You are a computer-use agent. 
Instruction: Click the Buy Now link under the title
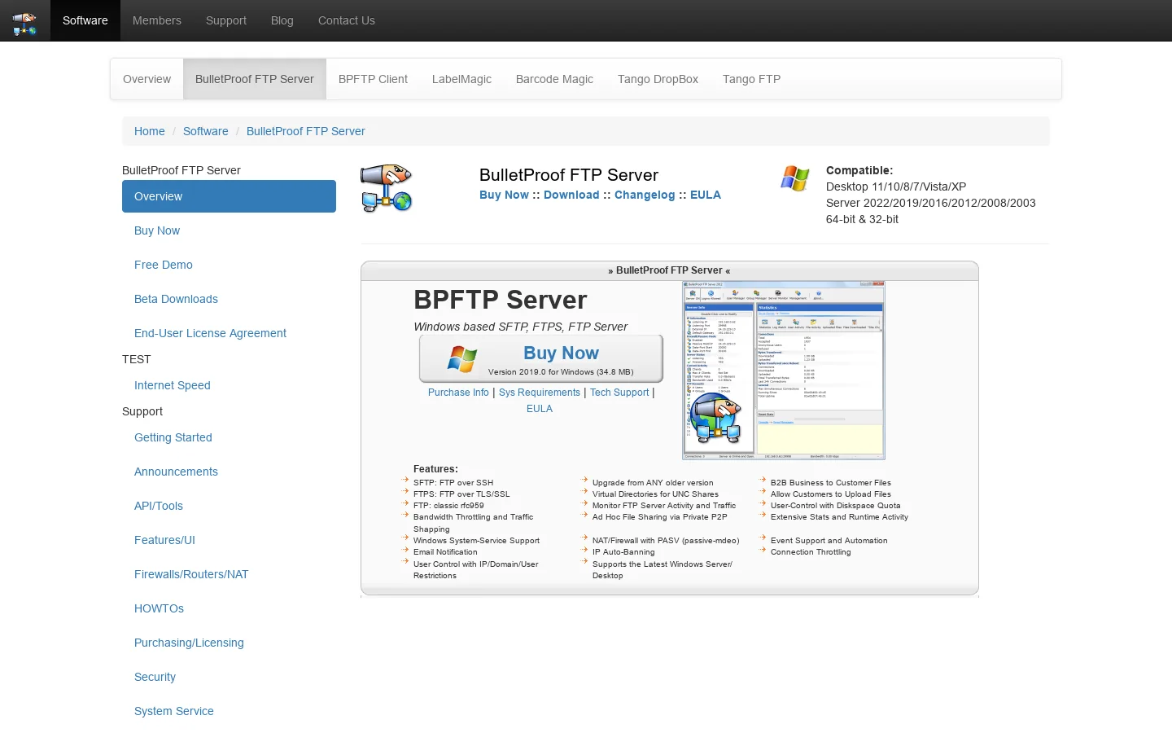504,195
